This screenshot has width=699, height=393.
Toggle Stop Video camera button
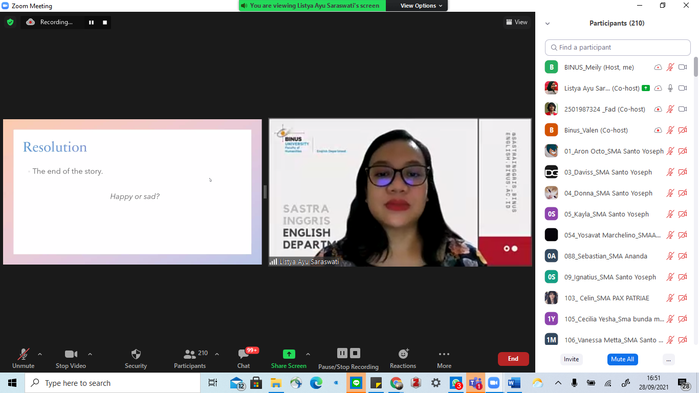[71, 358]
